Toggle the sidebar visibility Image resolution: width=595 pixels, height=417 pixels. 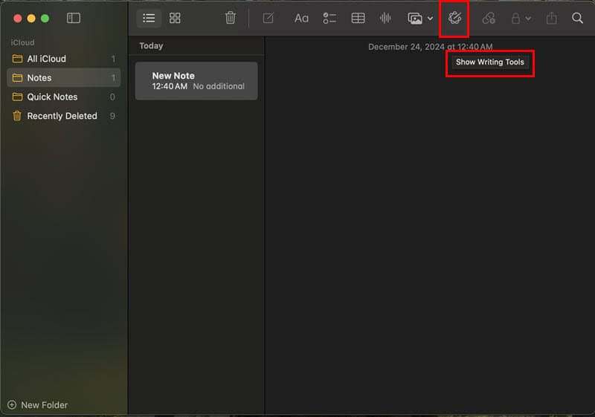(x=73, y=18)
